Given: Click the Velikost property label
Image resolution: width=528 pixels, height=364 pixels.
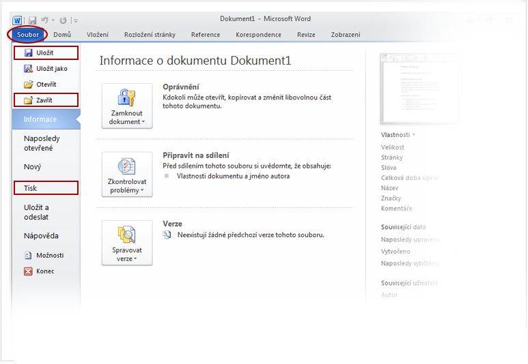Looking at the screenshot, I should coord(392,147).
